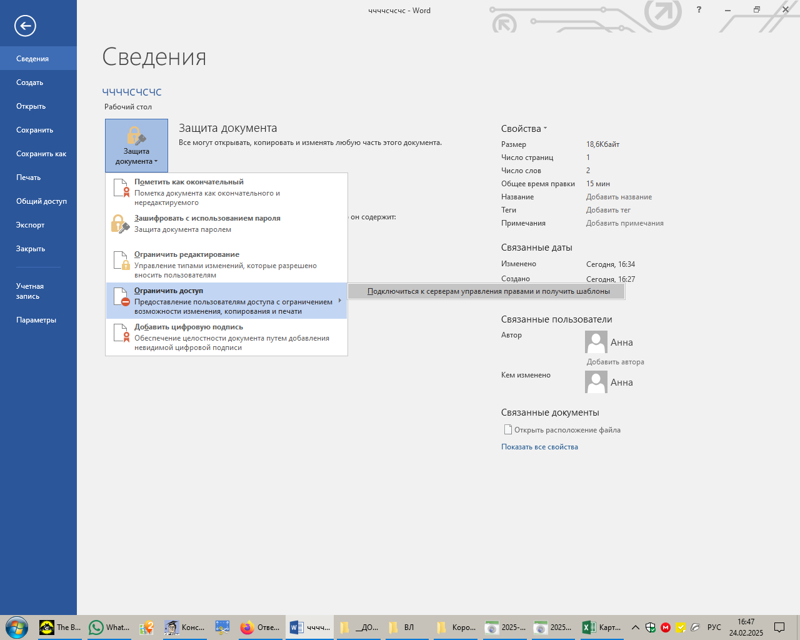Click the Изменено date Сегодня, 16:34
800x640 pixels.
click(611, 264)
